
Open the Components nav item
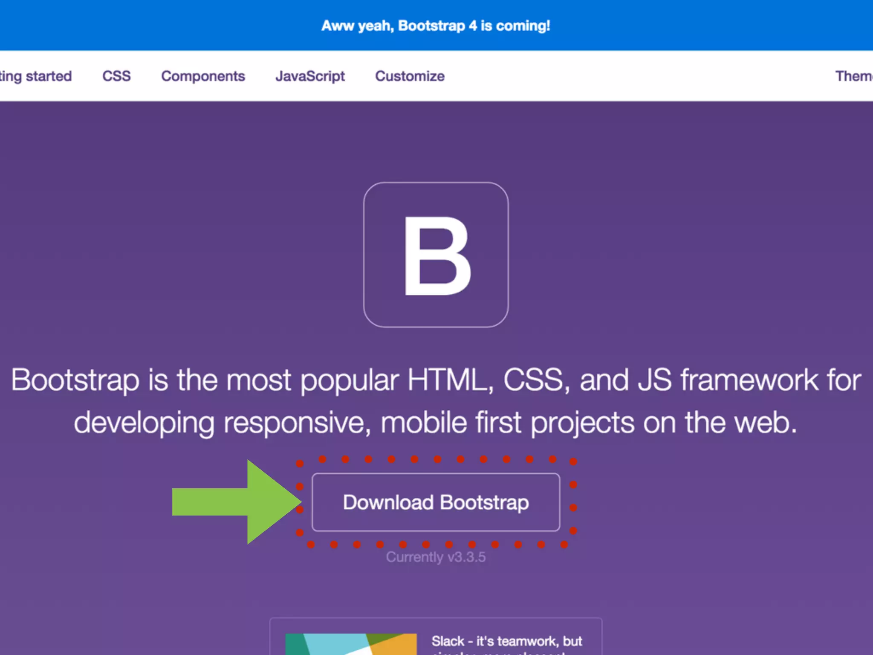coord(203,76)
